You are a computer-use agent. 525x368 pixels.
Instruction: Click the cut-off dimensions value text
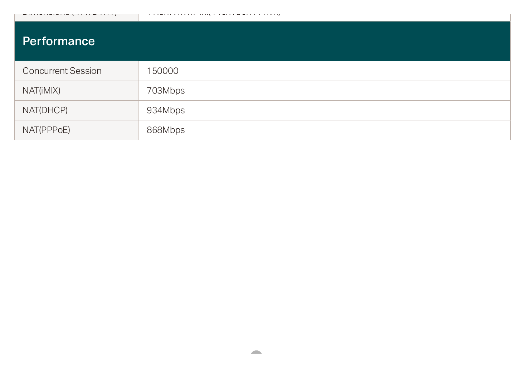pos(214,15)
